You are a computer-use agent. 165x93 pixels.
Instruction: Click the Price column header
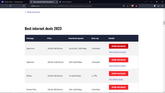coord(49,38)
